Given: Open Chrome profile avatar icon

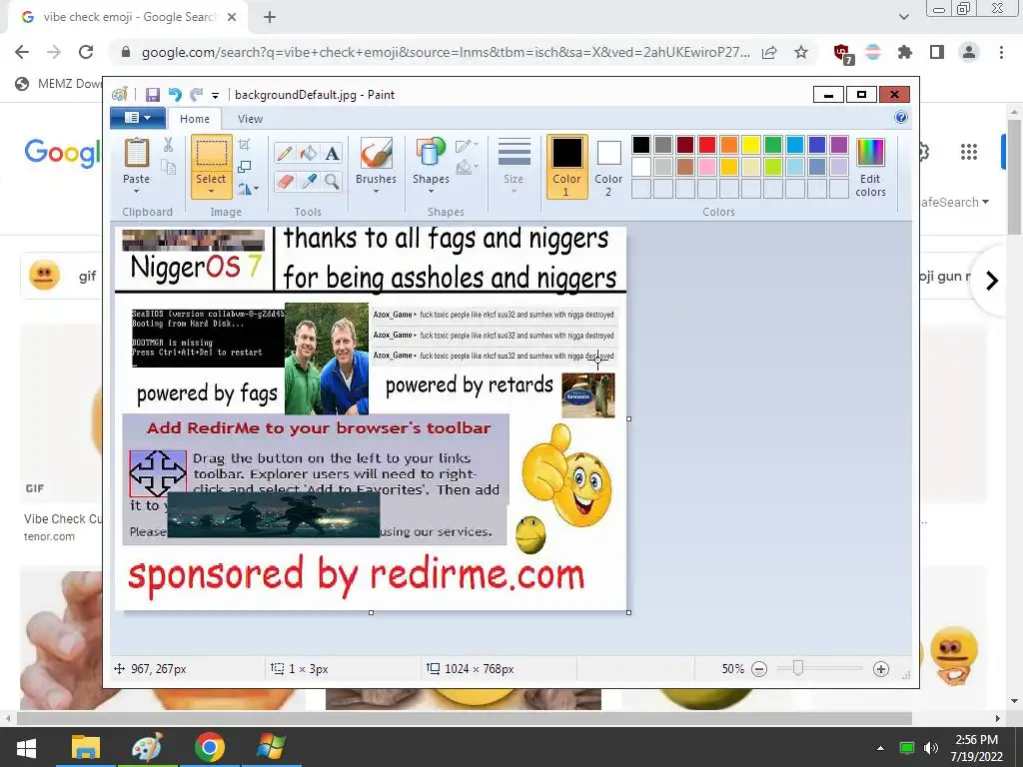Looking at the screenshot, I should point(969,52).
